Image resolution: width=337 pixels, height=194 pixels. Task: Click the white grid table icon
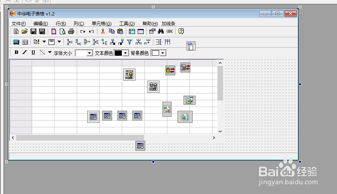141,31
